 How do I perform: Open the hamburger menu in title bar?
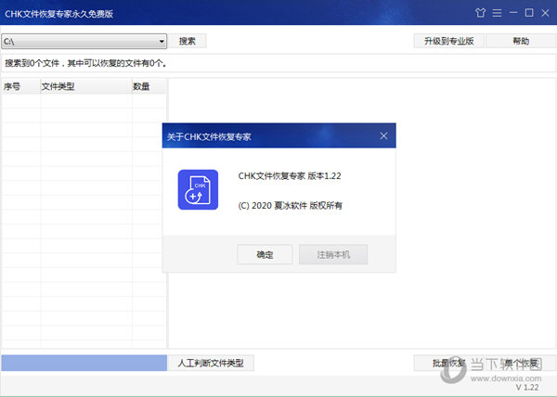(497, 13)
